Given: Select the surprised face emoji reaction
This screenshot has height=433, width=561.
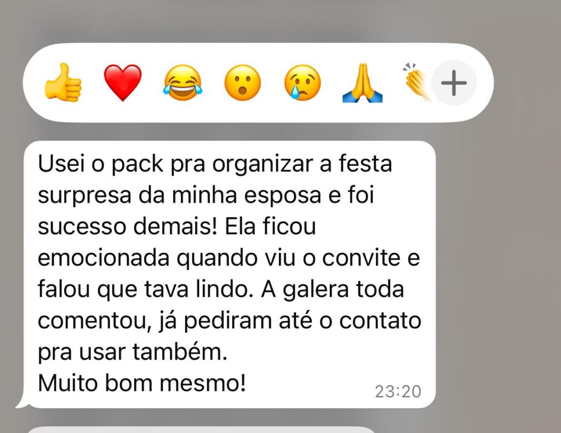Looking at the screenshot, I should point(243,83).
